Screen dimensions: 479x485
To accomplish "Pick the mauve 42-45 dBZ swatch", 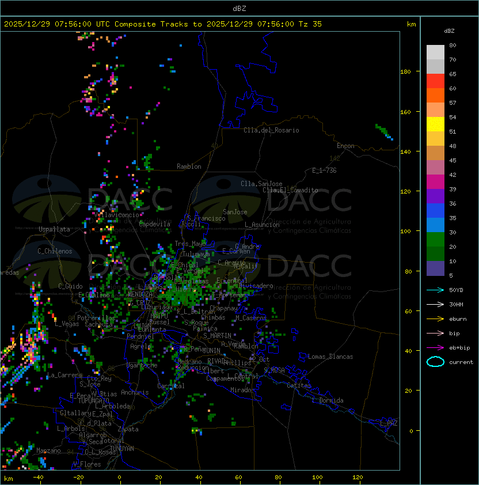I will click(x=435, y=168).
